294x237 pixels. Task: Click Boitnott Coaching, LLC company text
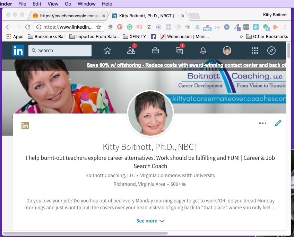pyautogui.click(x=110, y=175)
